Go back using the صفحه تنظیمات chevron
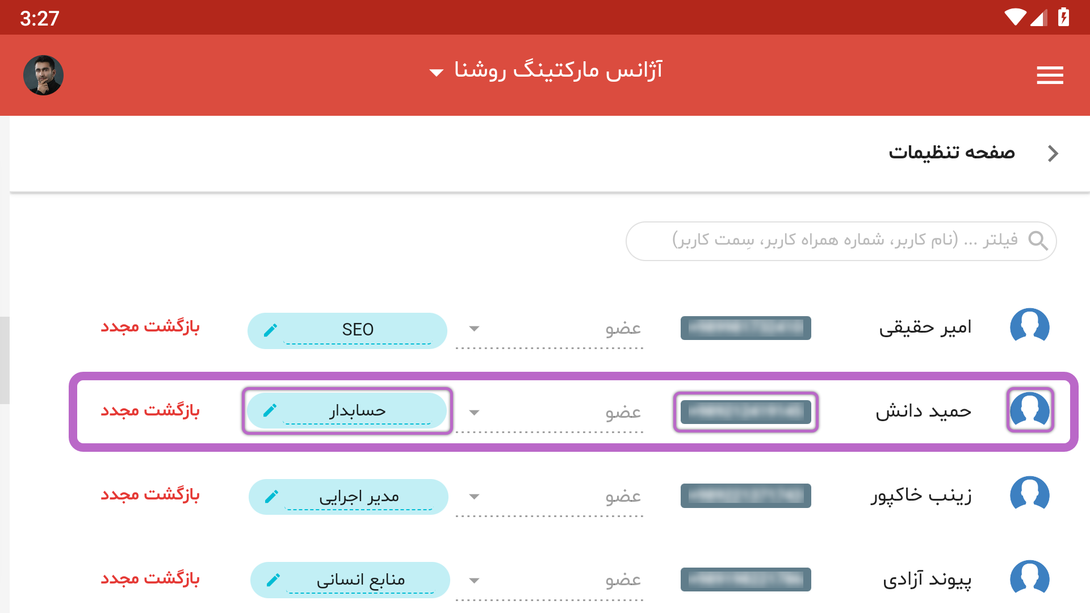1090x613 pixels. (x=1053, y=153)
